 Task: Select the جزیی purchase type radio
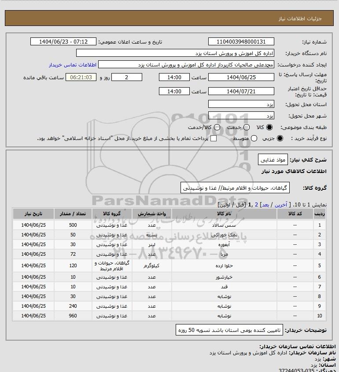280,138
